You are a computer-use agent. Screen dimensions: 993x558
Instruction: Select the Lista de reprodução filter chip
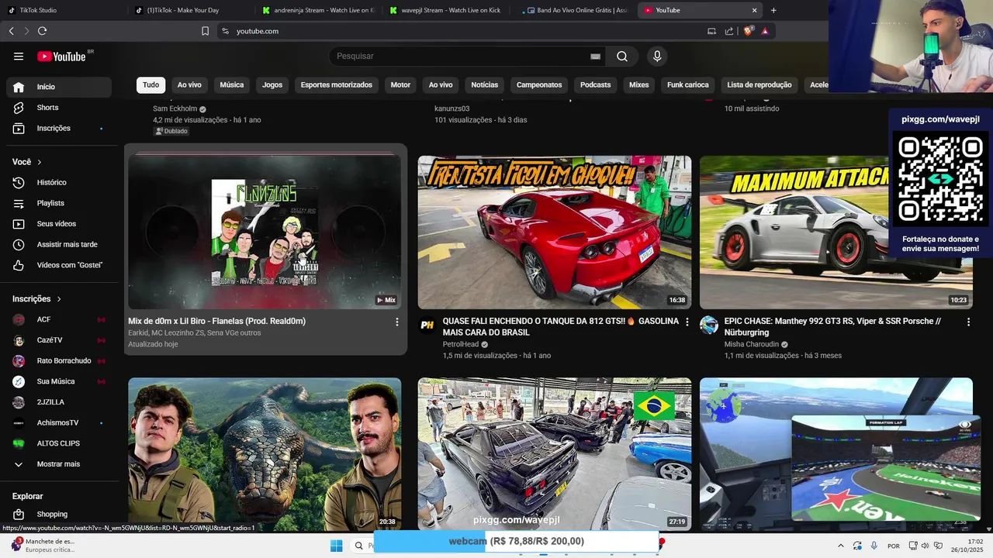pos(759,85)
